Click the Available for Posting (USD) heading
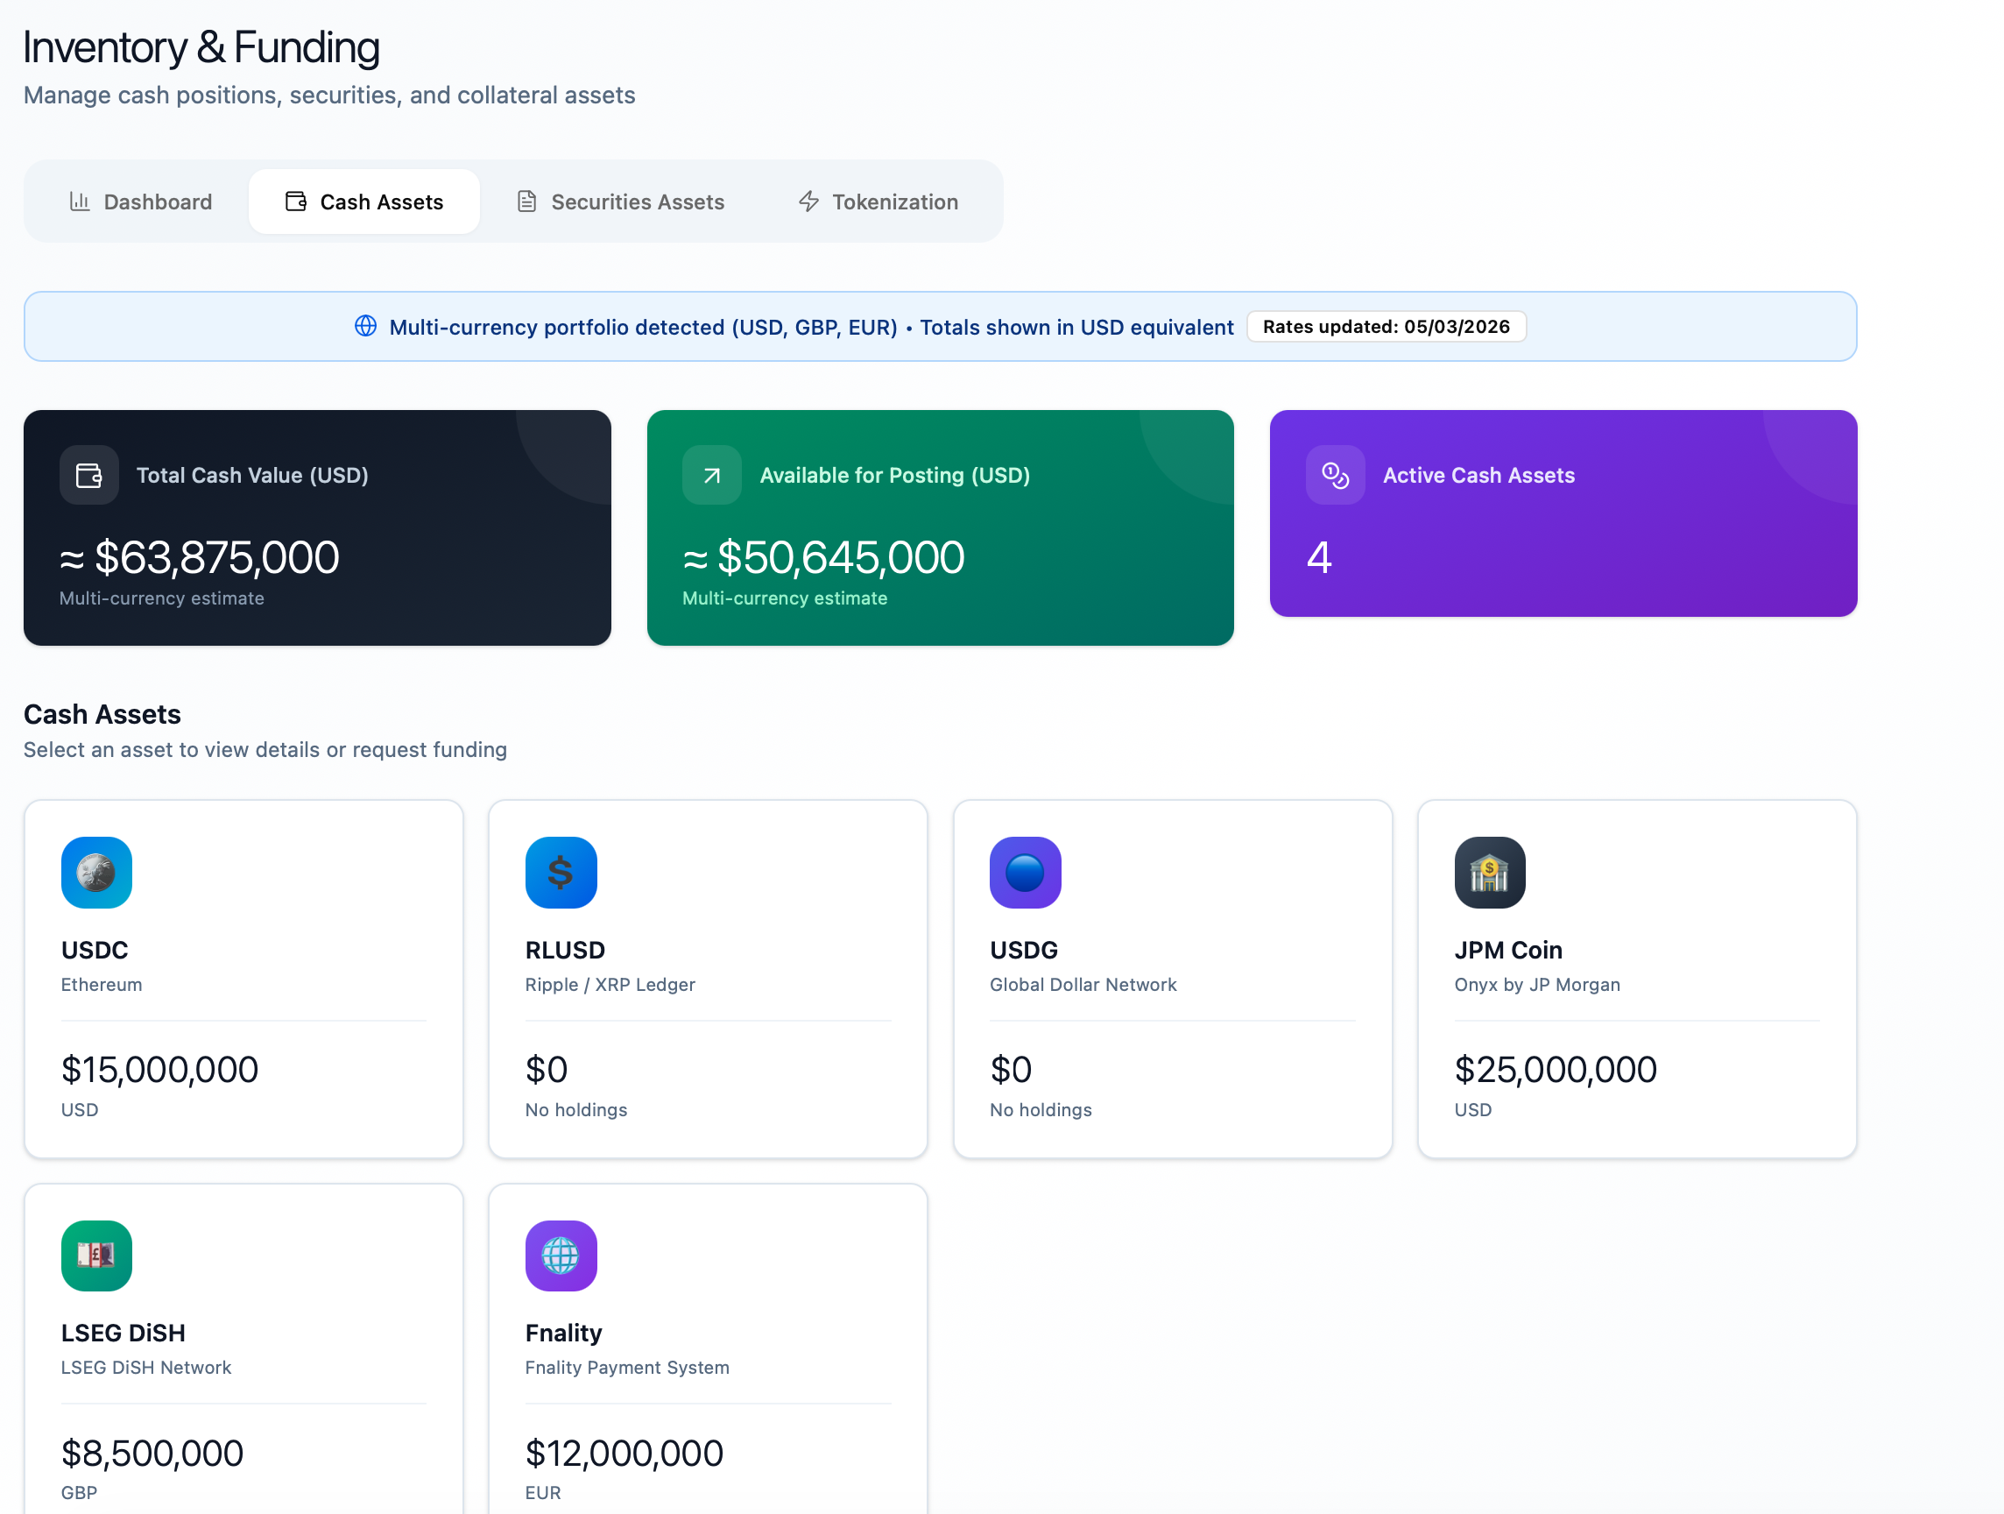 coord(895,475)
